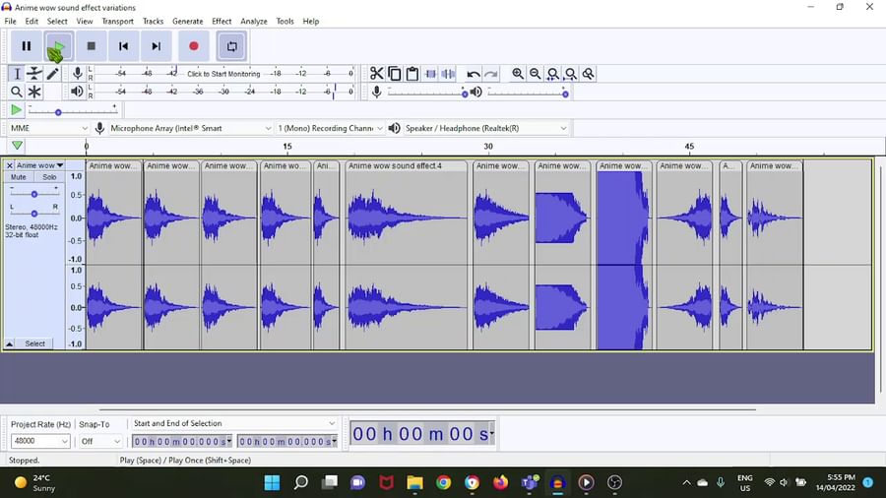The image size is (886, 498).
Task: Click the track Select button
Action: [x=35, y=343]
